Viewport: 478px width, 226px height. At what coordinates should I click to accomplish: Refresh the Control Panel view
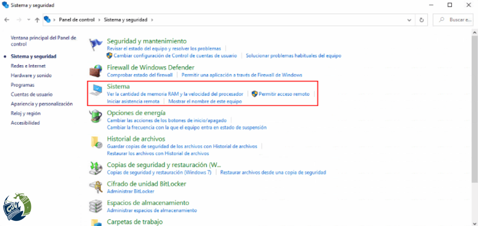coord(422,19)
